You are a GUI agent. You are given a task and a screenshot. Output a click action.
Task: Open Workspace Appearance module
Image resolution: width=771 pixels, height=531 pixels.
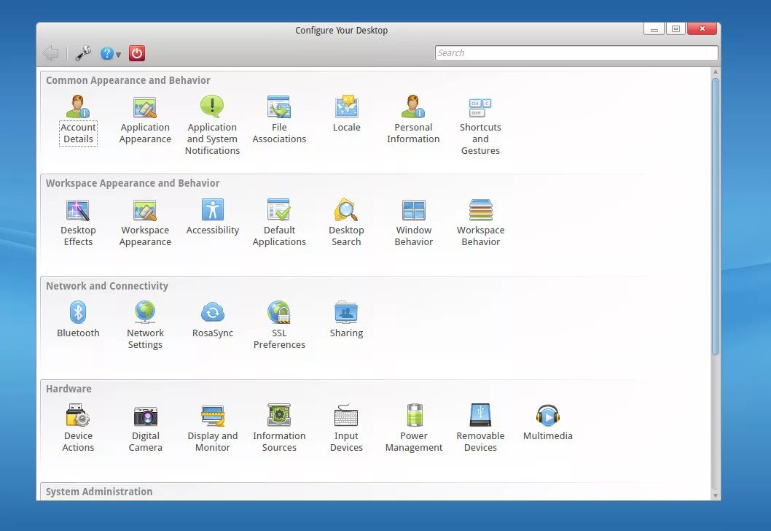145,223
